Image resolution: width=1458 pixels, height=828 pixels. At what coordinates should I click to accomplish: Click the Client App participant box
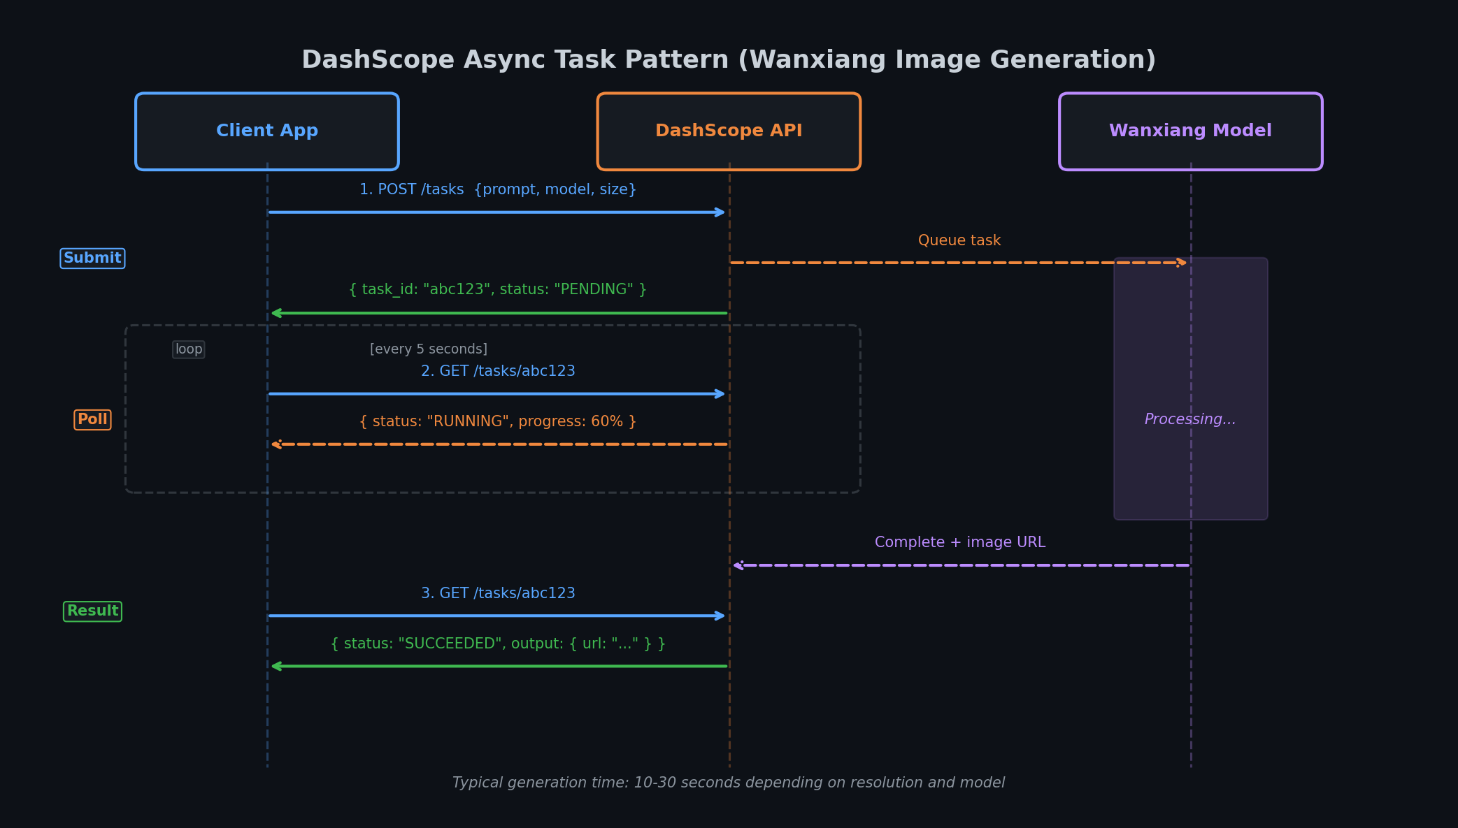point(267,131)
